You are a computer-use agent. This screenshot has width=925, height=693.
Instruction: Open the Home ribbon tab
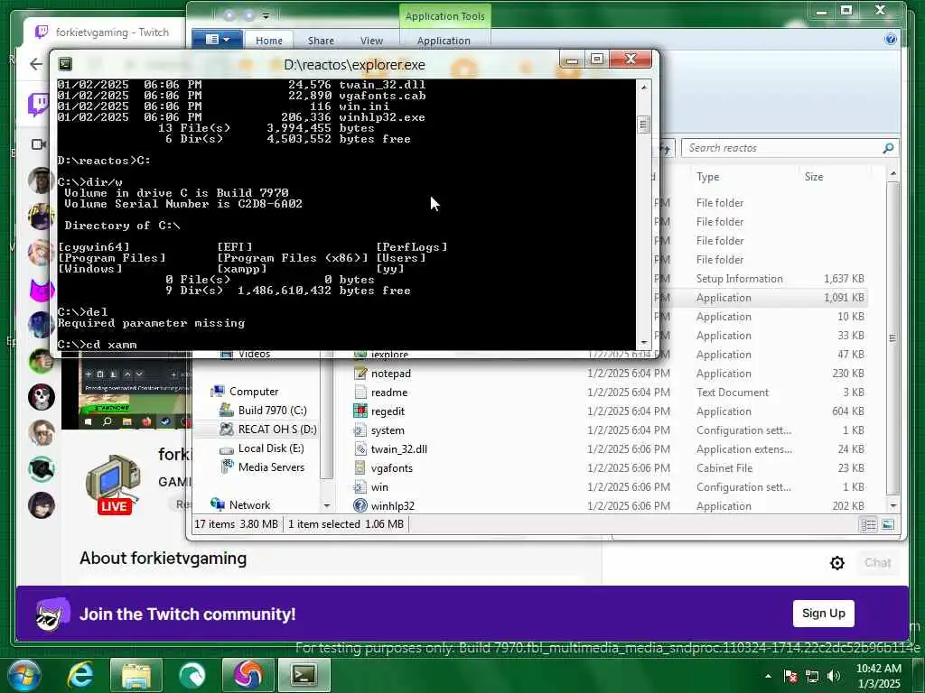(x=269, y=41)
